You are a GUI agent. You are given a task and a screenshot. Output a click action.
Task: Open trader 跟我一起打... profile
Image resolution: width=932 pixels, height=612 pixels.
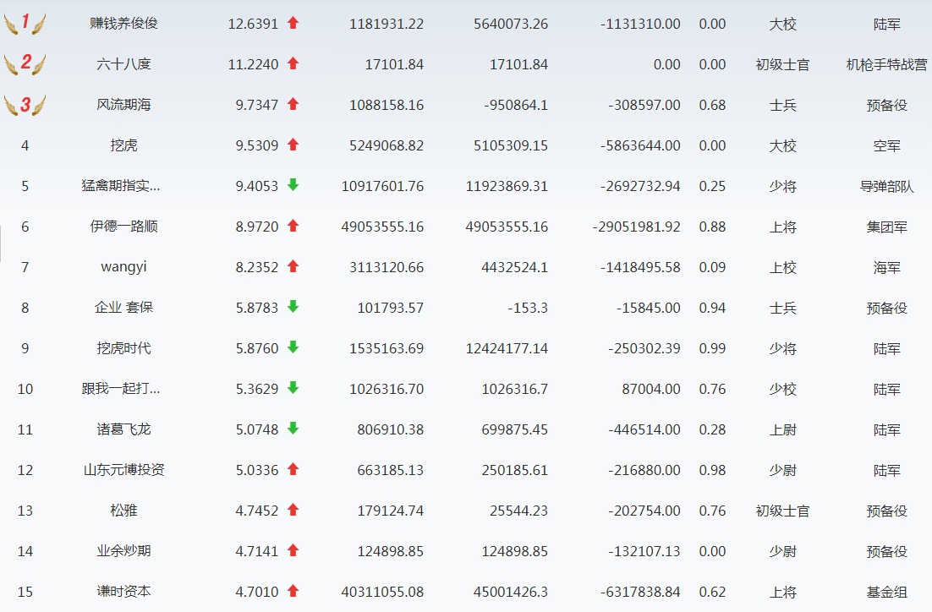121,388
